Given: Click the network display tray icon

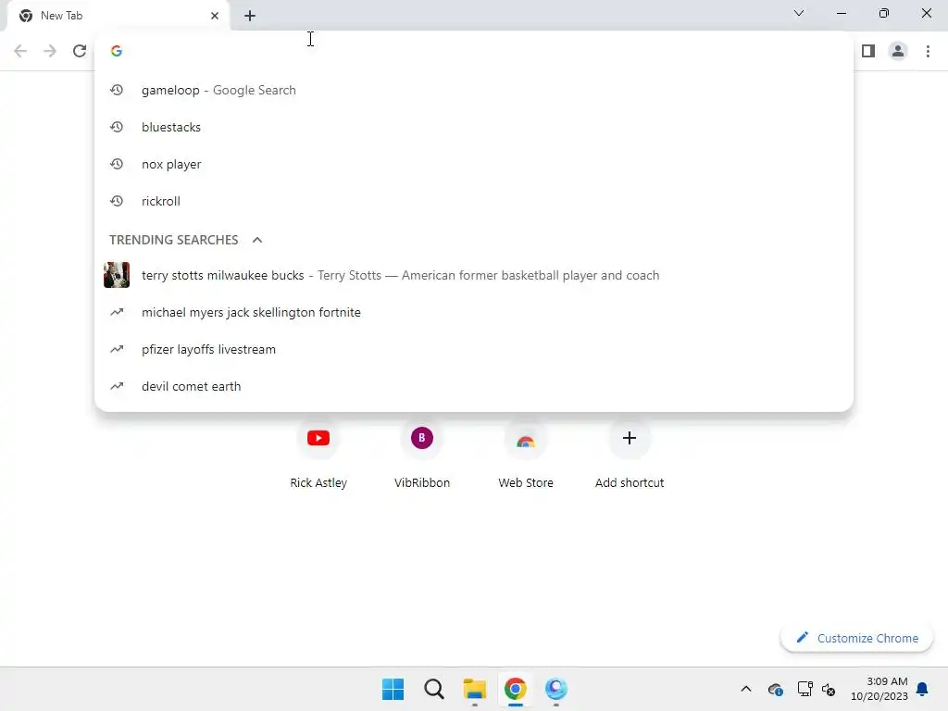Looking at the screenshot, I should 805,689.
